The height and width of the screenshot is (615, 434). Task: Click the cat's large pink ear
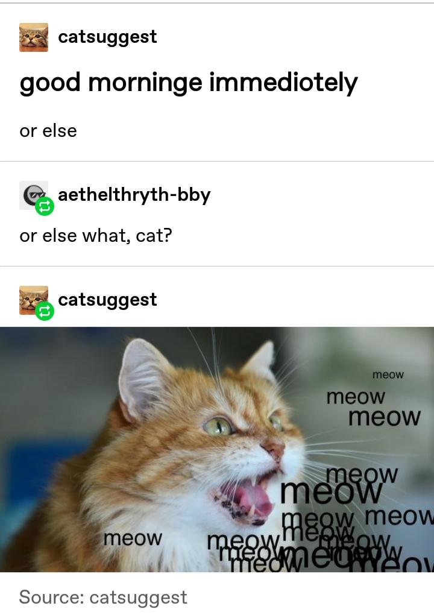pyautogui.click(x=143, y=379)
